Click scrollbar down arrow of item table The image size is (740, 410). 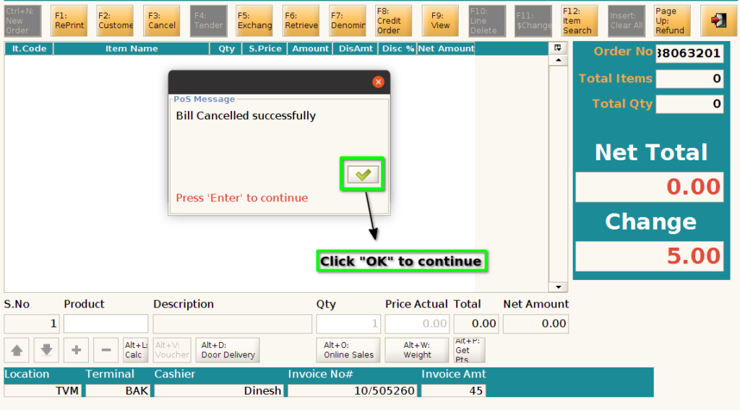559,287
